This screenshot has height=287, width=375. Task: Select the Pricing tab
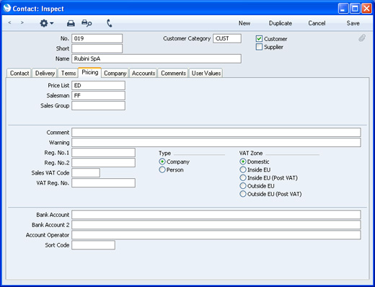(90, 72)
